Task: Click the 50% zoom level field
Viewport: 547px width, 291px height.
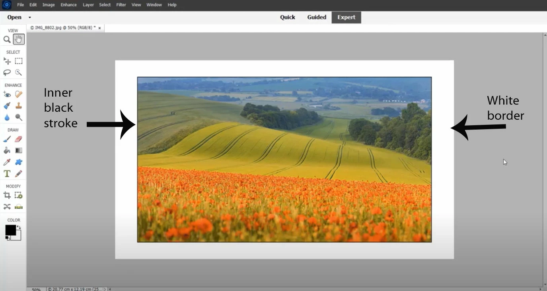Action: point(36,289)
